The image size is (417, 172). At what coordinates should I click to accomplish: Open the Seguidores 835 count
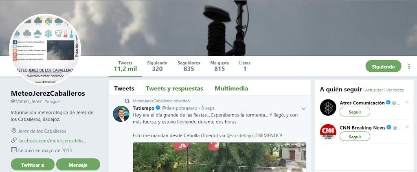pos(189,66)
